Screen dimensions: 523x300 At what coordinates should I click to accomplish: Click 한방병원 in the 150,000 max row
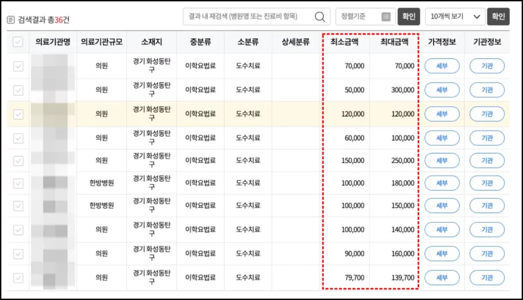(x=102, y=205)
